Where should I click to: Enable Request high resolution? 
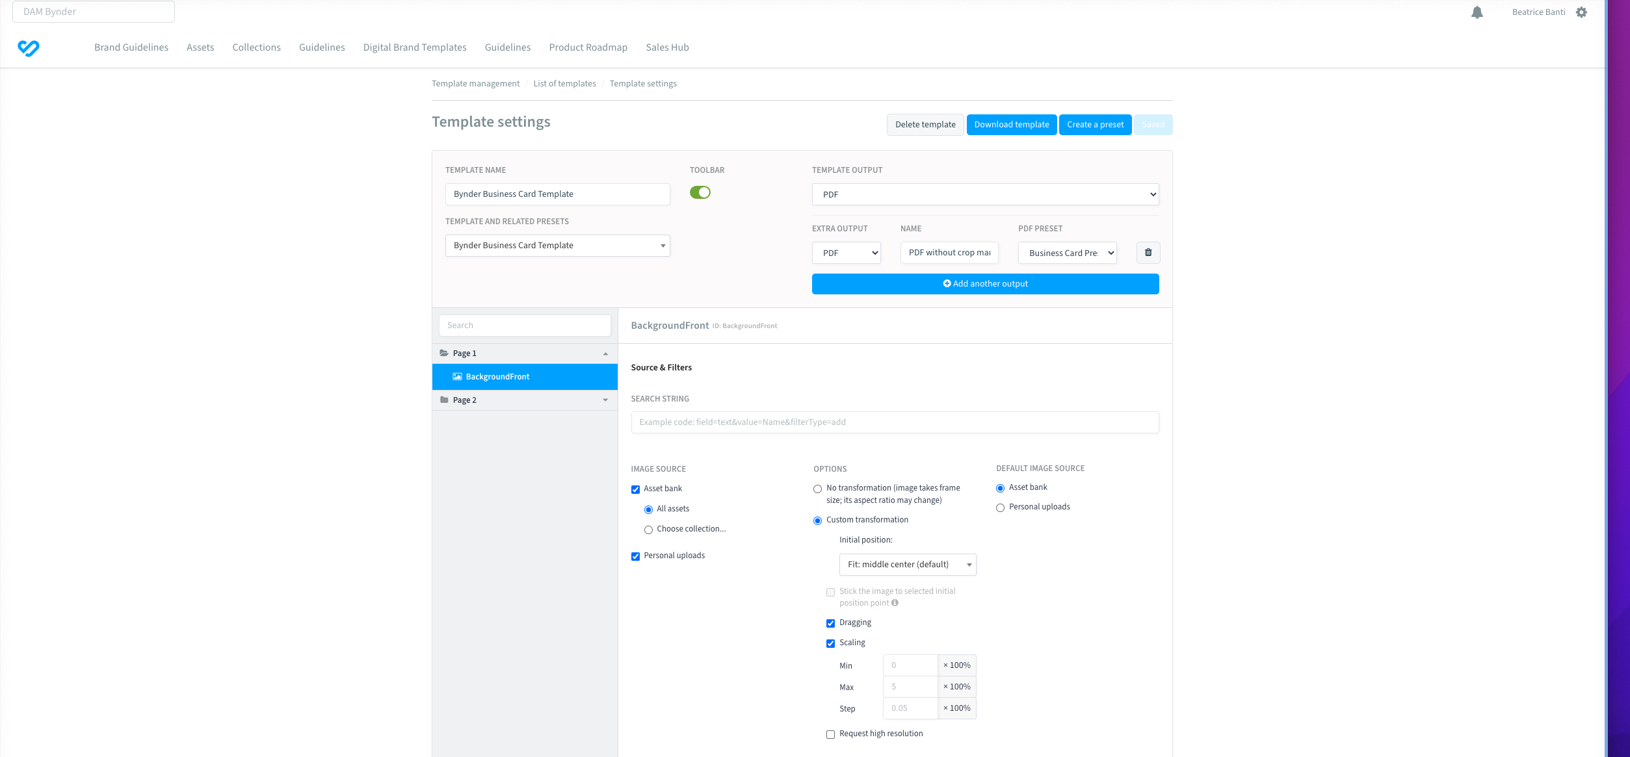click(830, 734)
